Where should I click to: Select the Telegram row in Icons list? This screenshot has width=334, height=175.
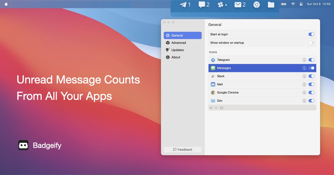coord(262,60)
